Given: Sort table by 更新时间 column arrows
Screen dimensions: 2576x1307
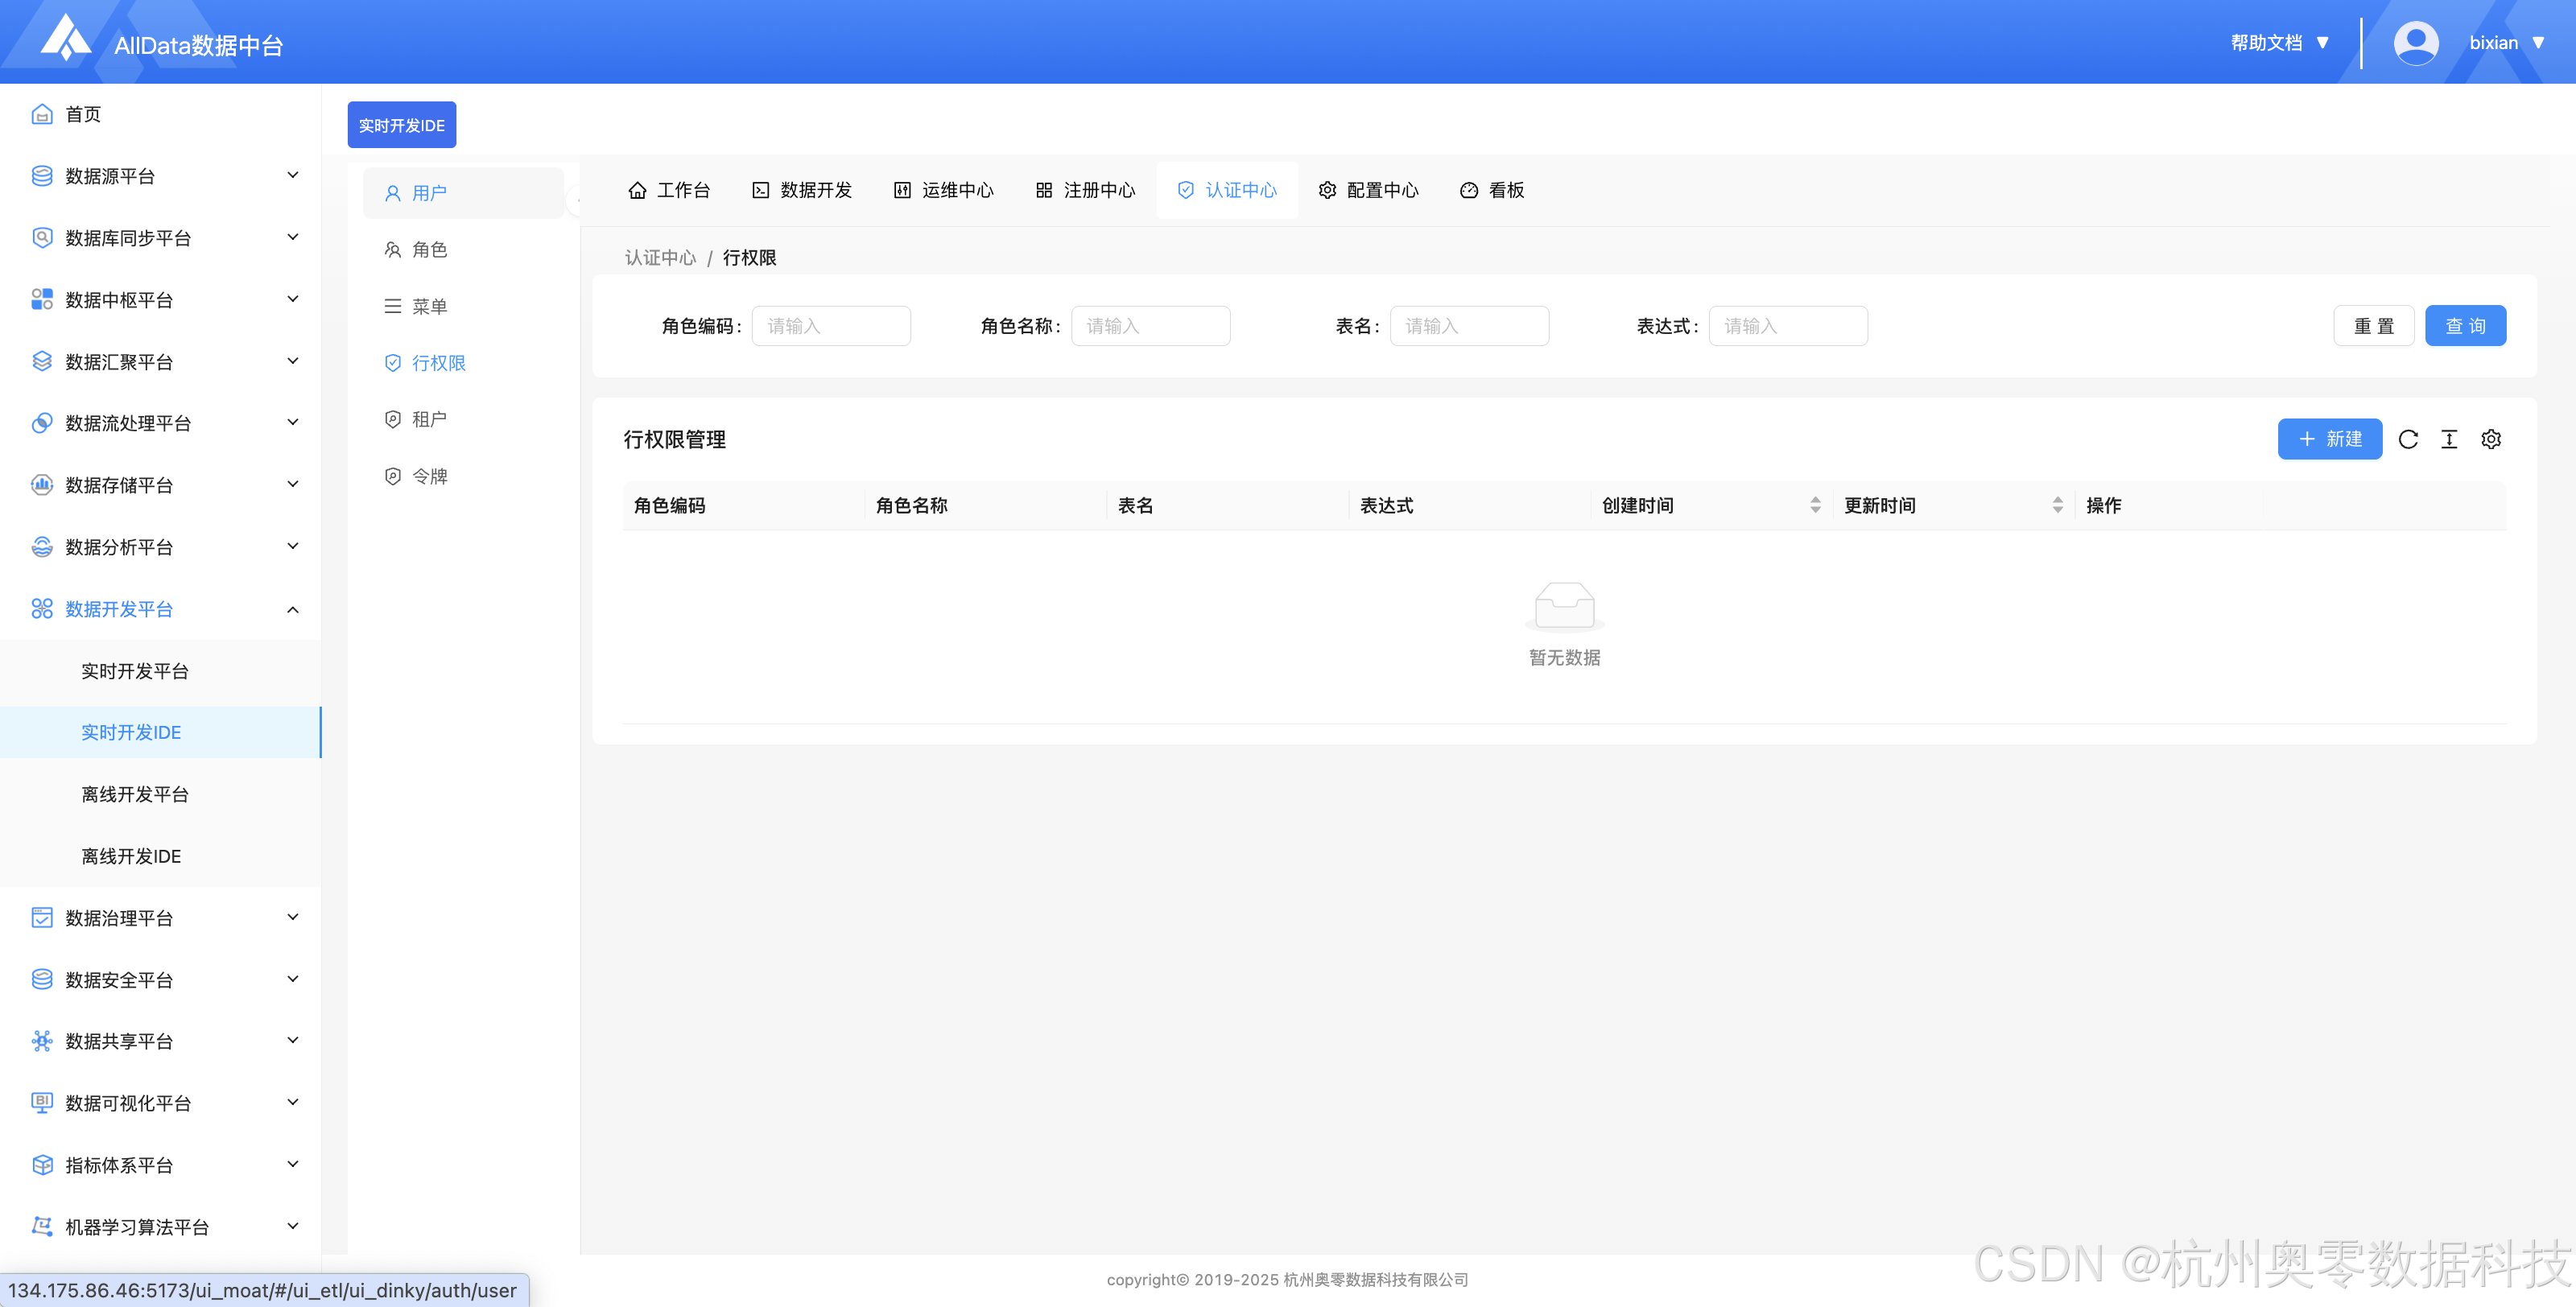Looking at the screenshot, I should click(2057, 505).
